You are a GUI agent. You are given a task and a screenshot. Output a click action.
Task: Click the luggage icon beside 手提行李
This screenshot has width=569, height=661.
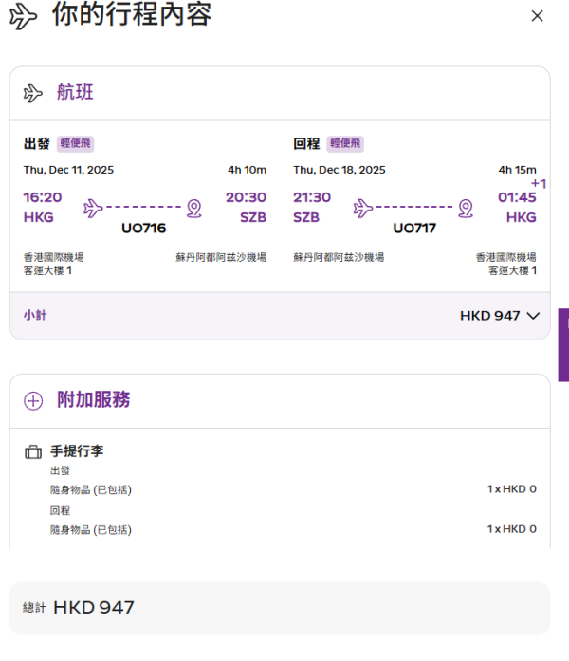pos(33,452)
